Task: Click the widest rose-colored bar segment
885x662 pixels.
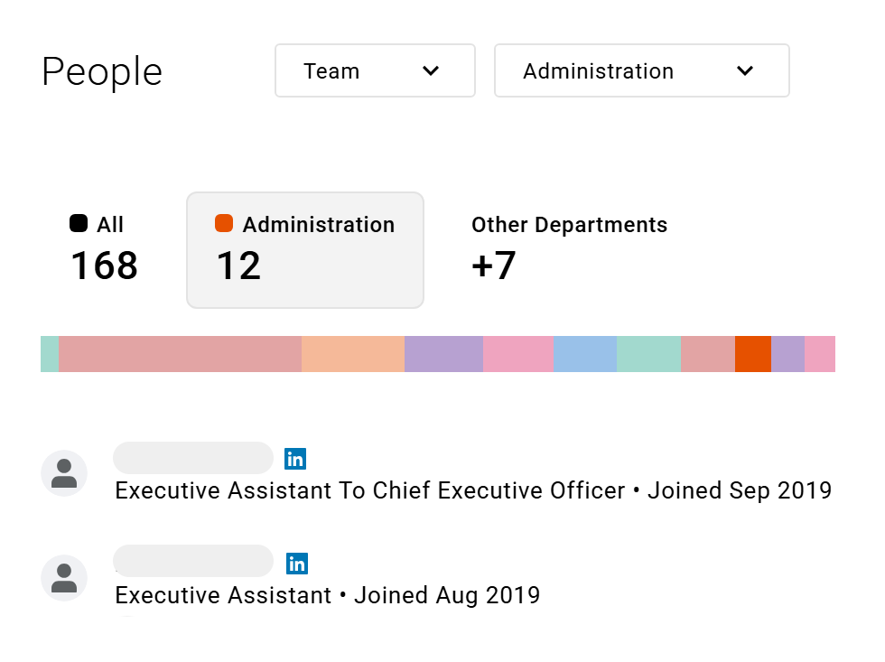Action: 180,354
